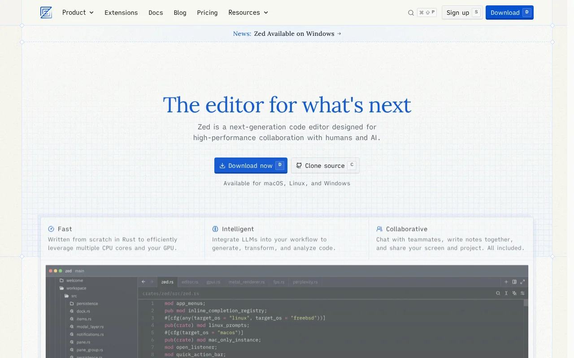Viewport: 574px width, 358px height.
Task: Click the plus icon in the editor tab bar
Action: (506, 282)
